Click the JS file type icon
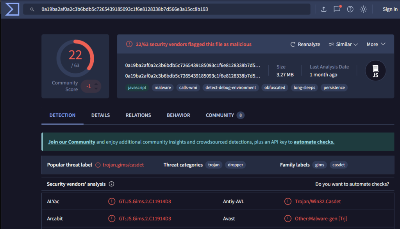400x229 pixels. (375, 71)
